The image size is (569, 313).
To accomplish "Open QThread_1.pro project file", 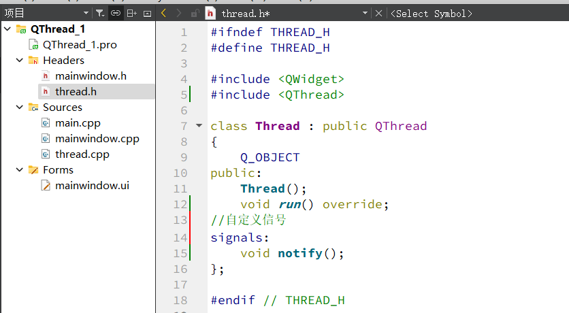I will (80, 45).
